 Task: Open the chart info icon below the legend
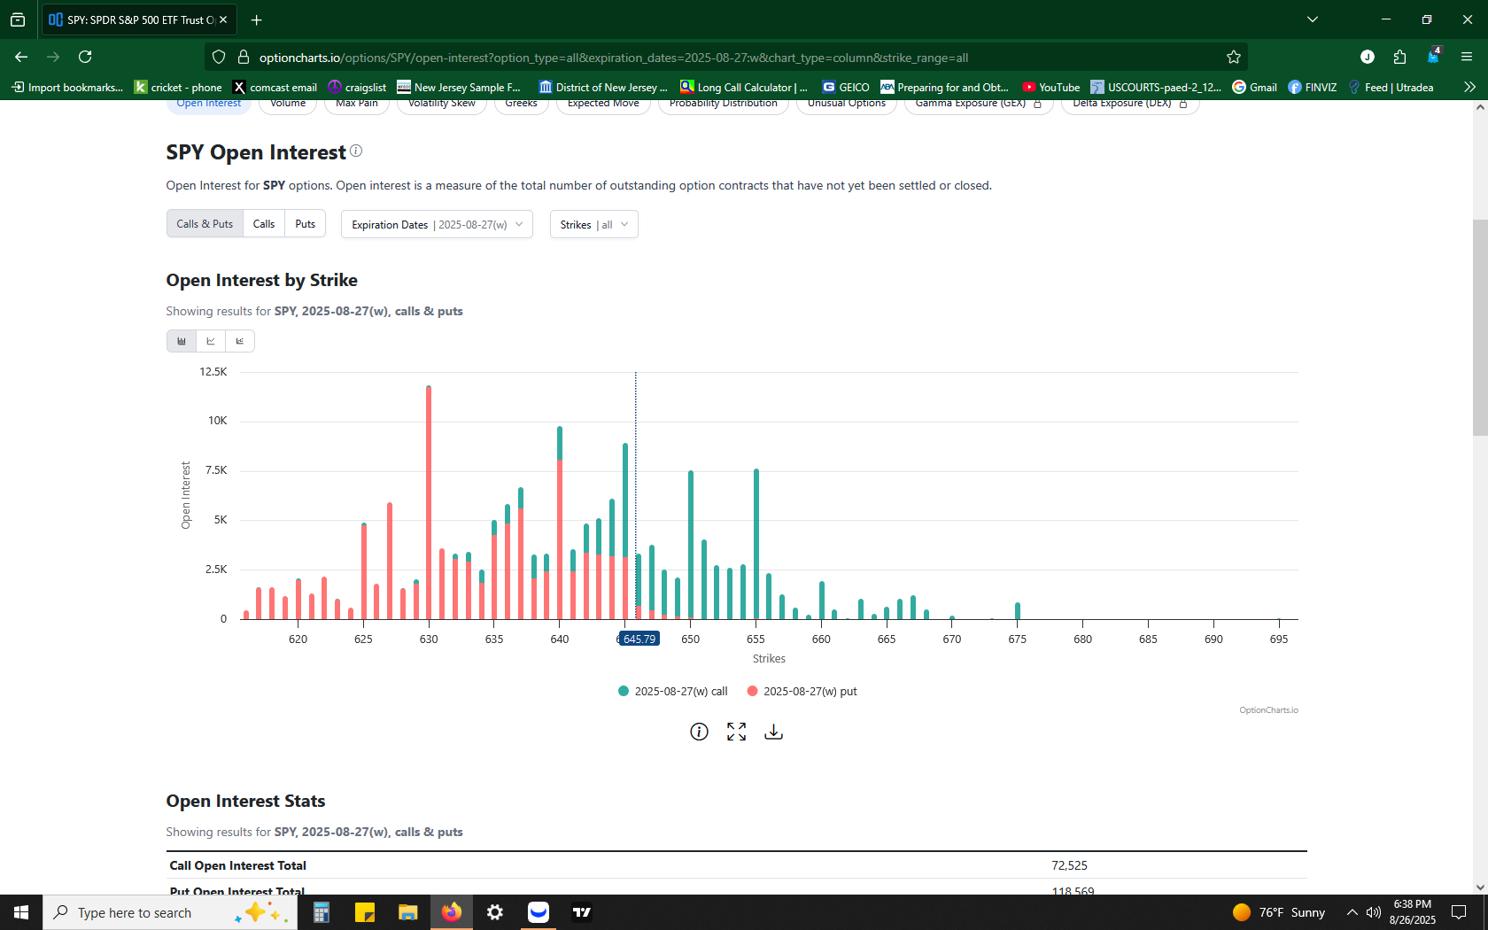point(699,732)
